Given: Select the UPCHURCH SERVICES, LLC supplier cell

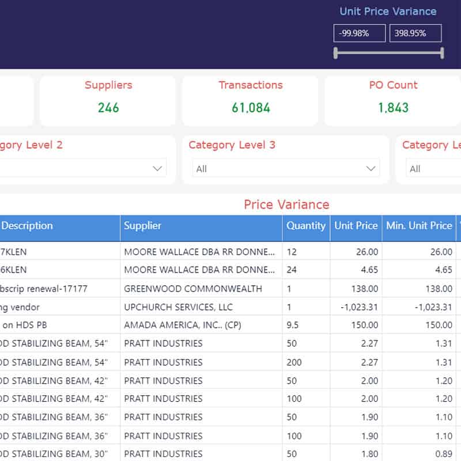Looking at the screenshot, I should coord(187,307).
